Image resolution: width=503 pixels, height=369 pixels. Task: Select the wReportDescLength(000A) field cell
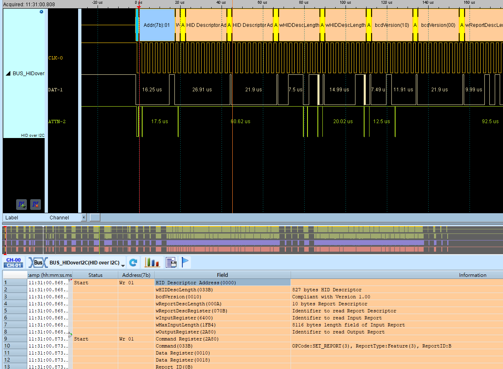pos(222,304)
